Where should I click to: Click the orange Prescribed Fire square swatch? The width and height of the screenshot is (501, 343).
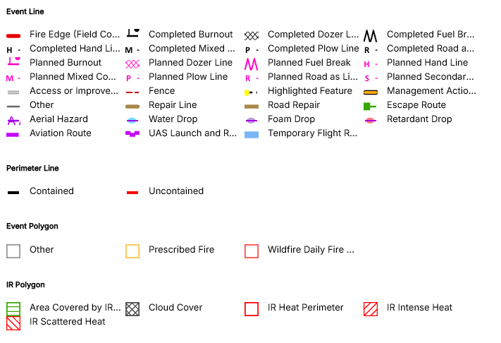132,251
